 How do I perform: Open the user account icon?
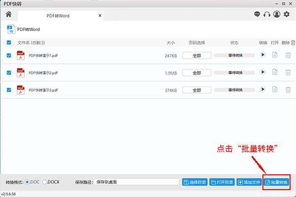coord(277,14)
